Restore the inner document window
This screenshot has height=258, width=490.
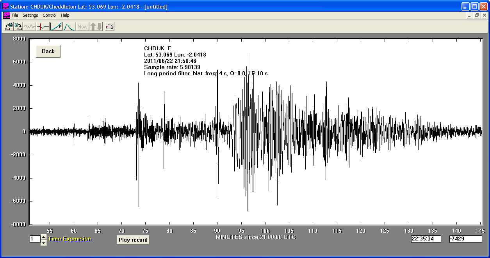477,15
